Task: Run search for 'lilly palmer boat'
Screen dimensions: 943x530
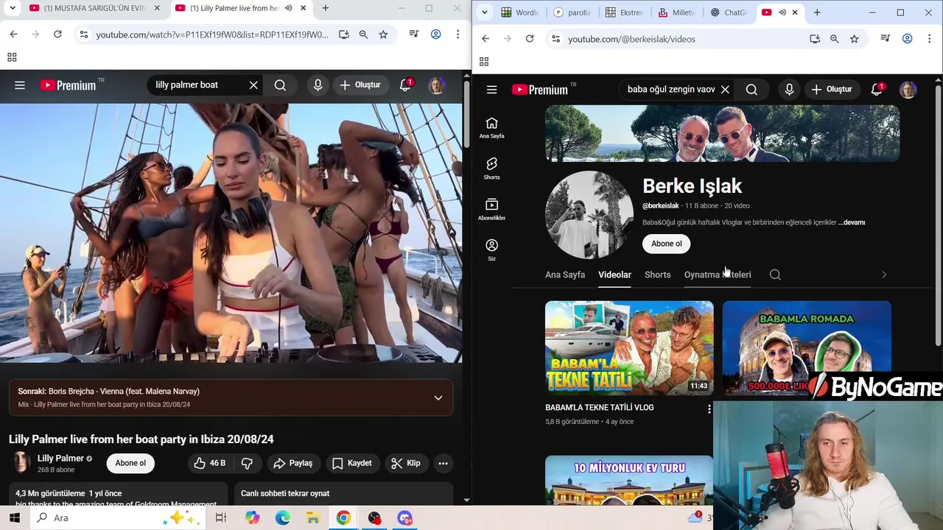Action: coord(280,85)
